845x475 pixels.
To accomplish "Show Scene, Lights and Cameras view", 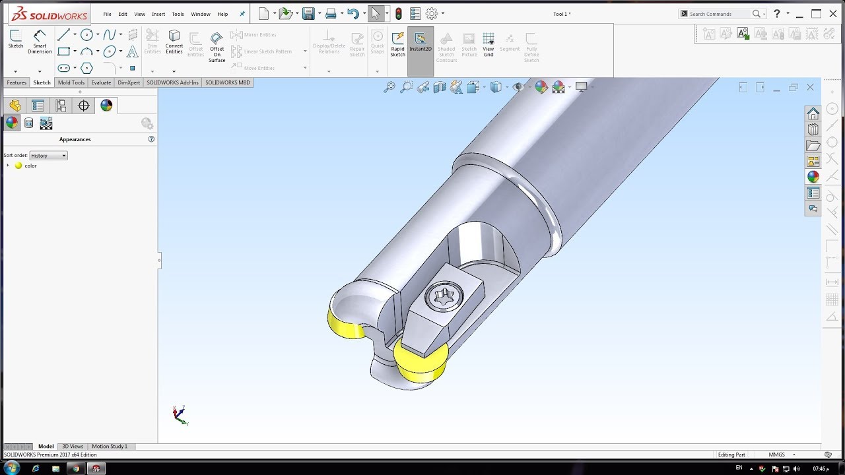I will [x=46, y=123].
